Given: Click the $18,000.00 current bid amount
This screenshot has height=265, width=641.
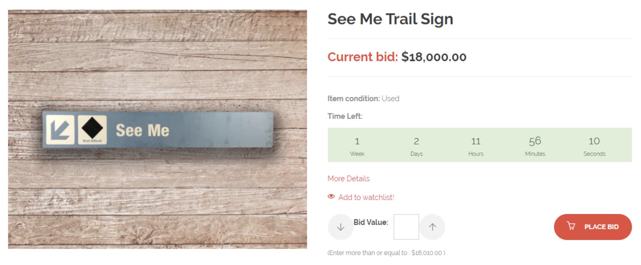Looking at the screenshot, I should point(434,57).
